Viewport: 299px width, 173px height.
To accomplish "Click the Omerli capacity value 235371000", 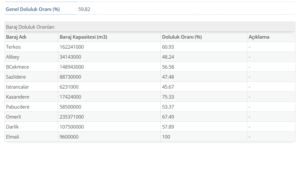I will 72,117.
